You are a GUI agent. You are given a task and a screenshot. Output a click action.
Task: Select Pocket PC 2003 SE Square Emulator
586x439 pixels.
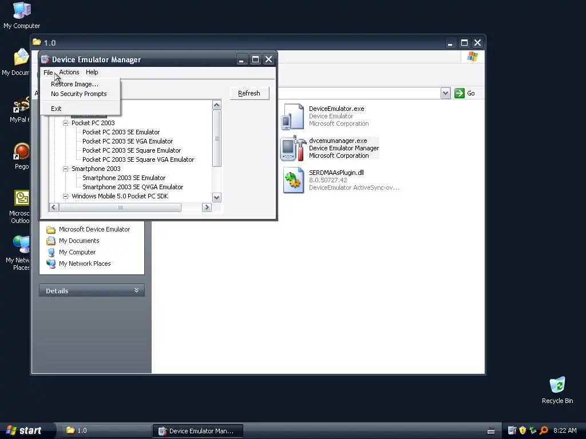coord(132,150)
